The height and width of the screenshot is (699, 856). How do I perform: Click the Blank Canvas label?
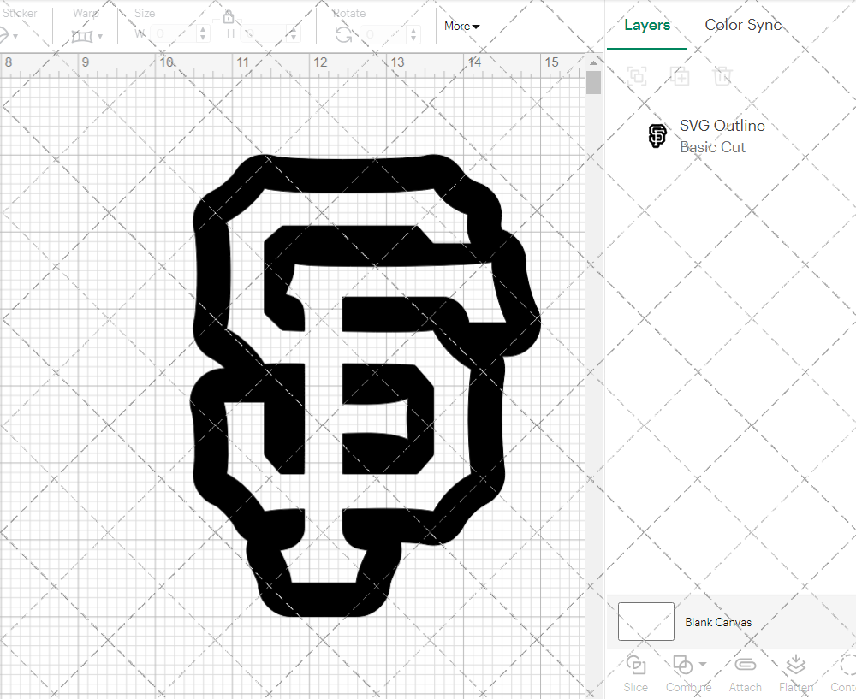pos(718,622)
